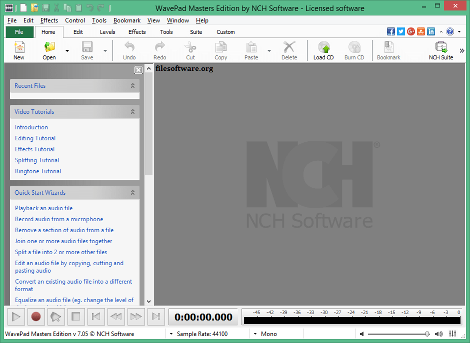
Task: Open the Ringtone Tutorial link
Action: (38, 171)
